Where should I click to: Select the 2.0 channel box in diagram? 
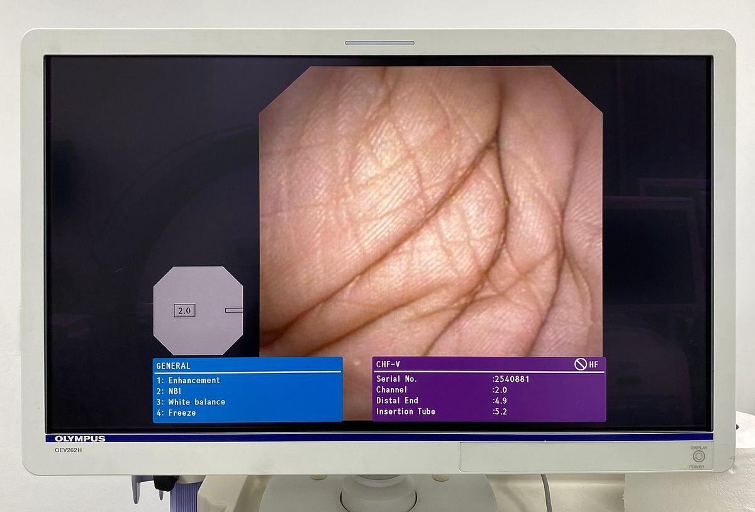click(x=184, y=310)
